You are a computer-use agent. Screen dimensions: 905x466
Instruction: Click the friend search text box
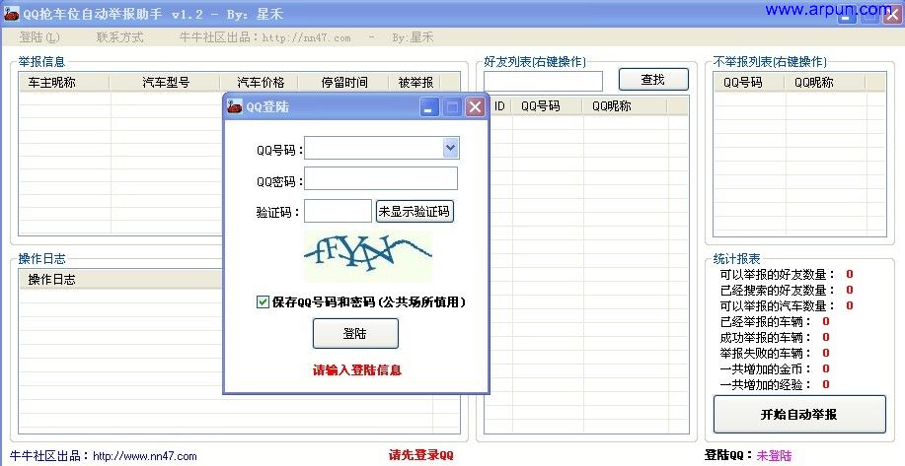coord(543,81)
